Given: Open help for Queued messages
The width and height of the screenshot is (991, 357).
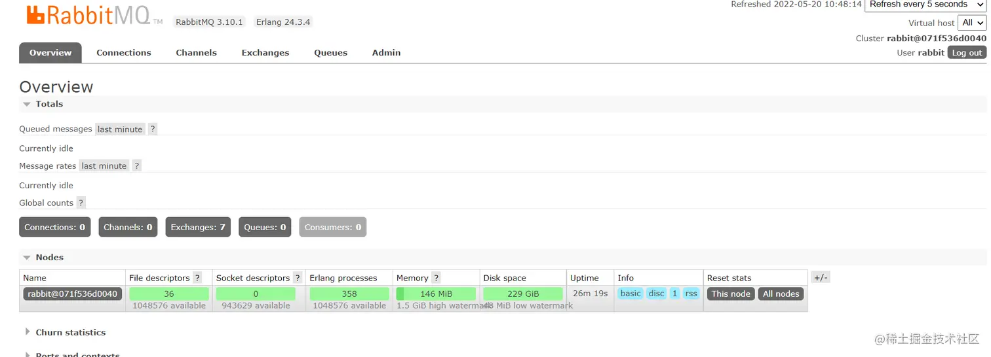Looking at the screenshot, I should (x=153, y=129).
